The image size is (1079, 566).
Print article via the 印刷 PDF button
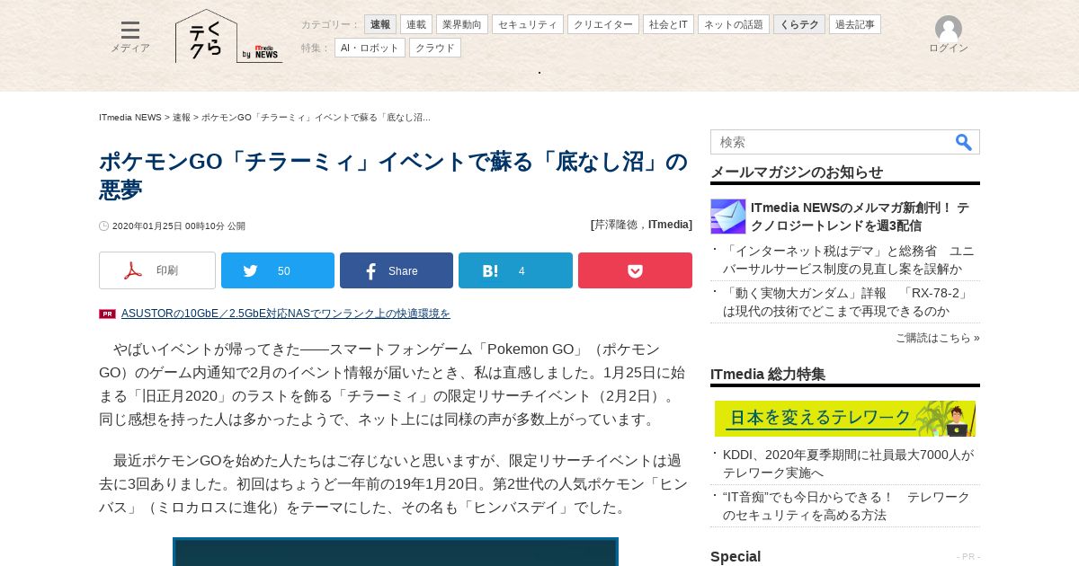157,270
